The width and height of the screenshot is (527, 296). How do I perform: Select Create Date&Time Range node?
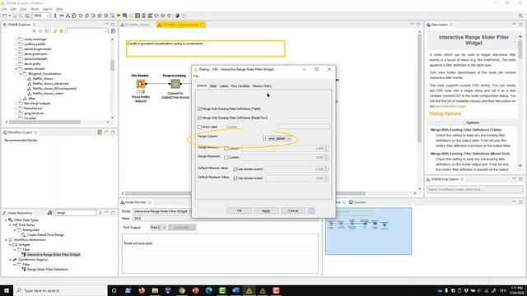[x=45, y=234]
